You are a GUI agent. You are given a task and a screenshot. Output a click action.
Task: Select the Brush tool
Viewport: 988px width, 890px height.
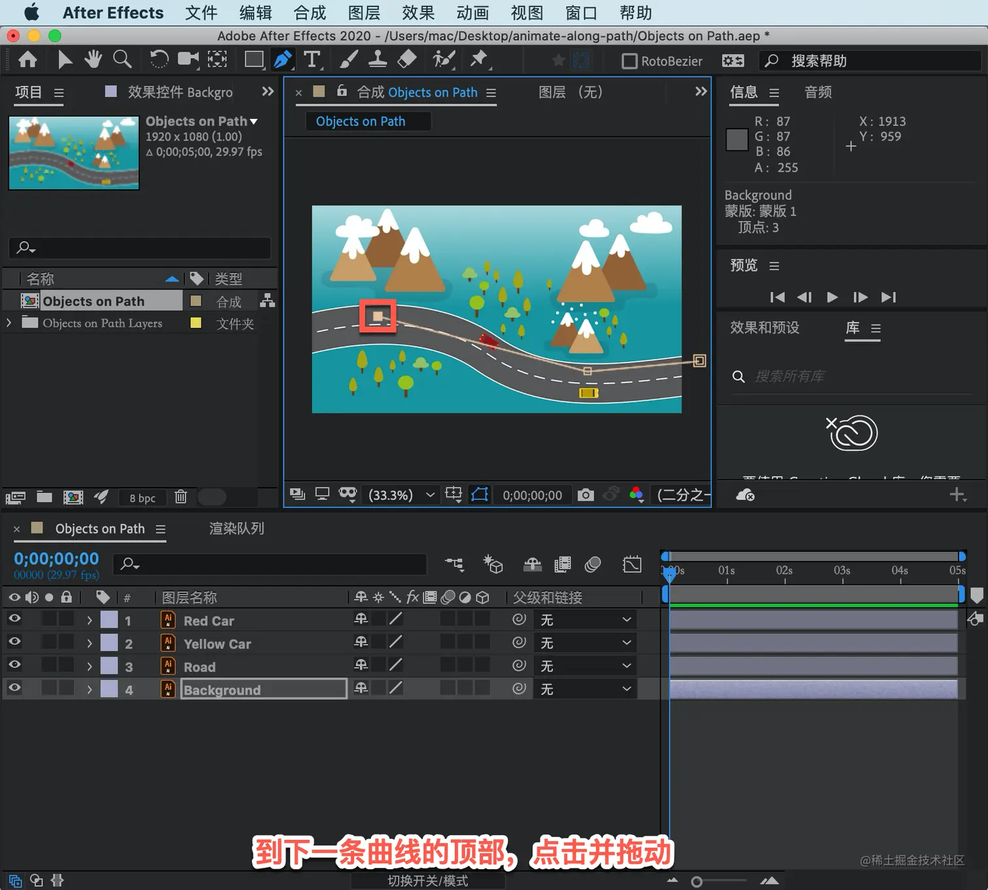(348, 60)
